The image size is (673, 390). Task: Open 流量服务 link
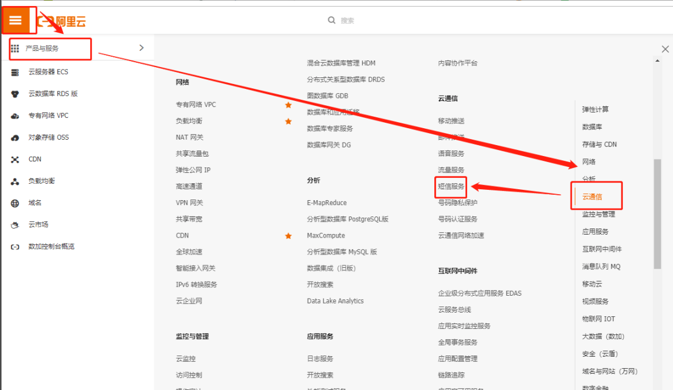pyautogui.click(x=451, y=170)
